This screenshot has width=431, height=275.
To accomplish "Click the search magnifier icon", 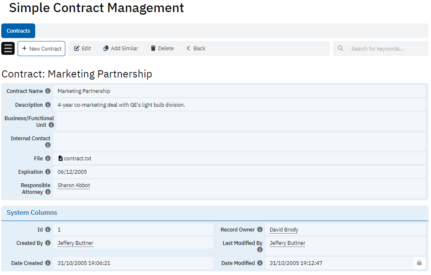I will click(x=341, y=49).
